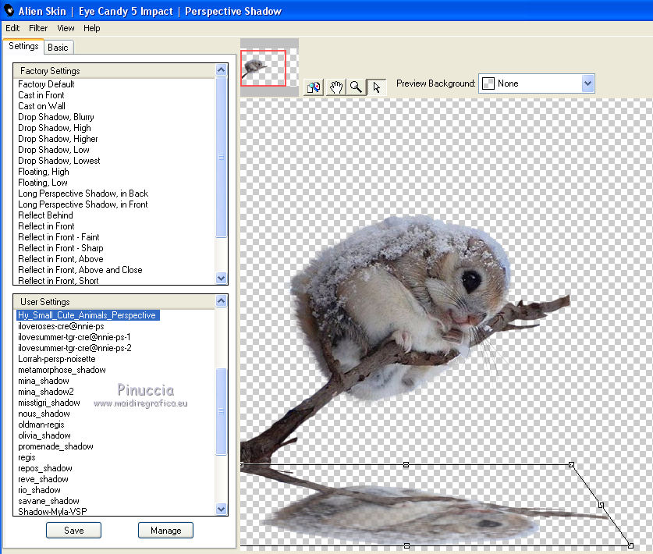Viewport: 653px width, 554px height.
Task: Click the Save button
Action: [73, 531]
